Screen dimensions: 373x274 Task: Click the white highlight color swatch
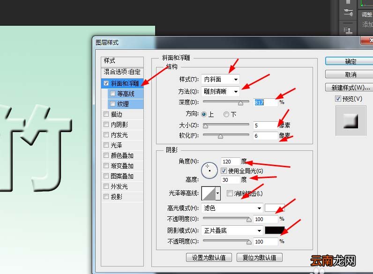[275, 208]
